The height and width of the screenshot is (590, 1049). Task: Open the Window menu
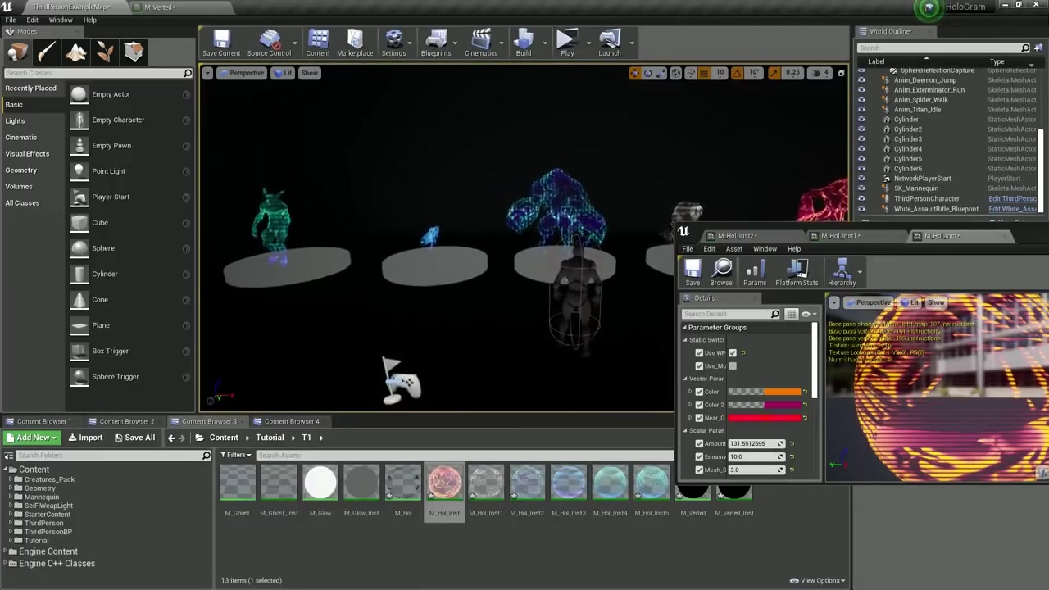point(61,19)
